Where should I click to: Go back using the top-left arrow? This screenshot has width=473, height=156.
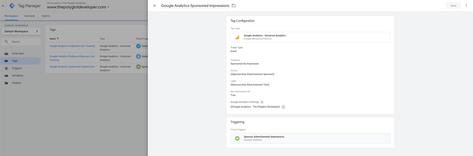[3, 6]
